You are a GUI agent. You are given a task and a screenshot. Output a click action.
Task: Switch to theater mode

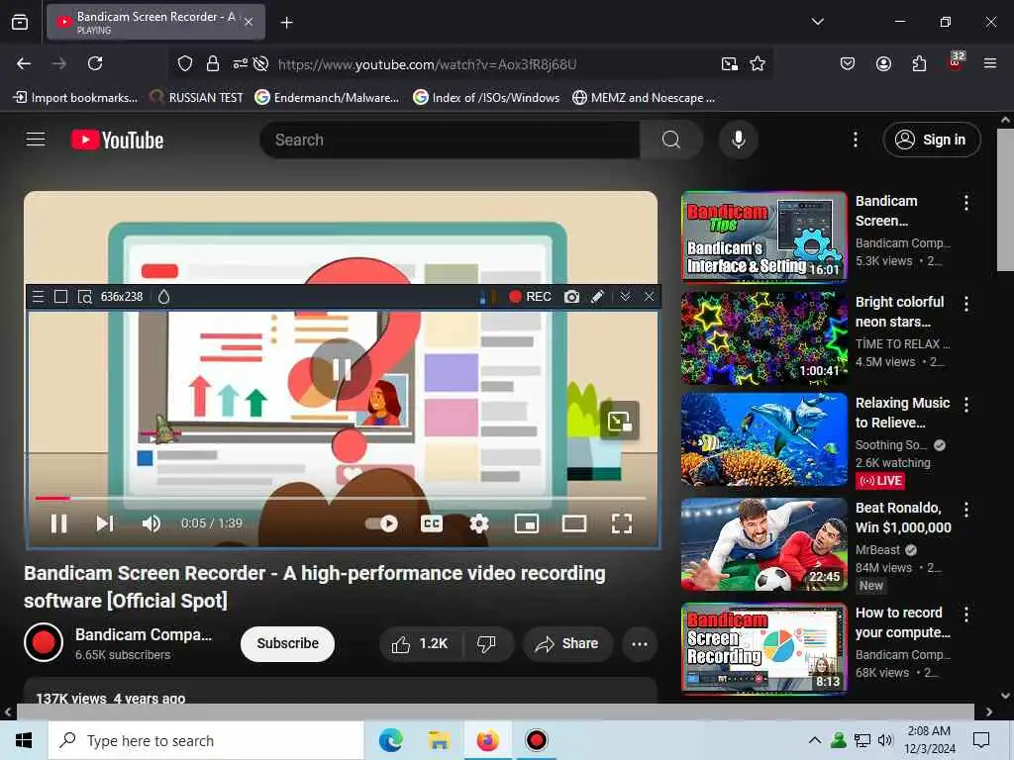click(573, 523)
